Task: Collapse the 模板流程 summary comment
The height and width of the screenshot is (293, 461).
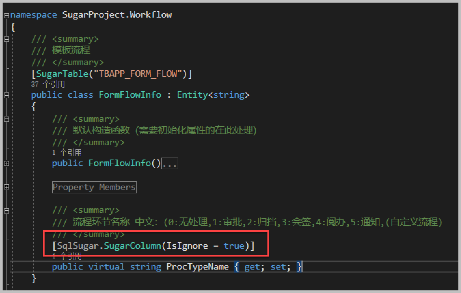Action: click(7, 39)
